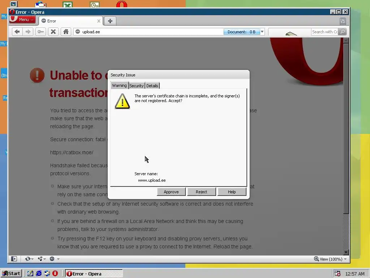The height and width of the screenshot is (278, 370).
Task: Go back with the Back arrow
Action: (x=17, y=32)
